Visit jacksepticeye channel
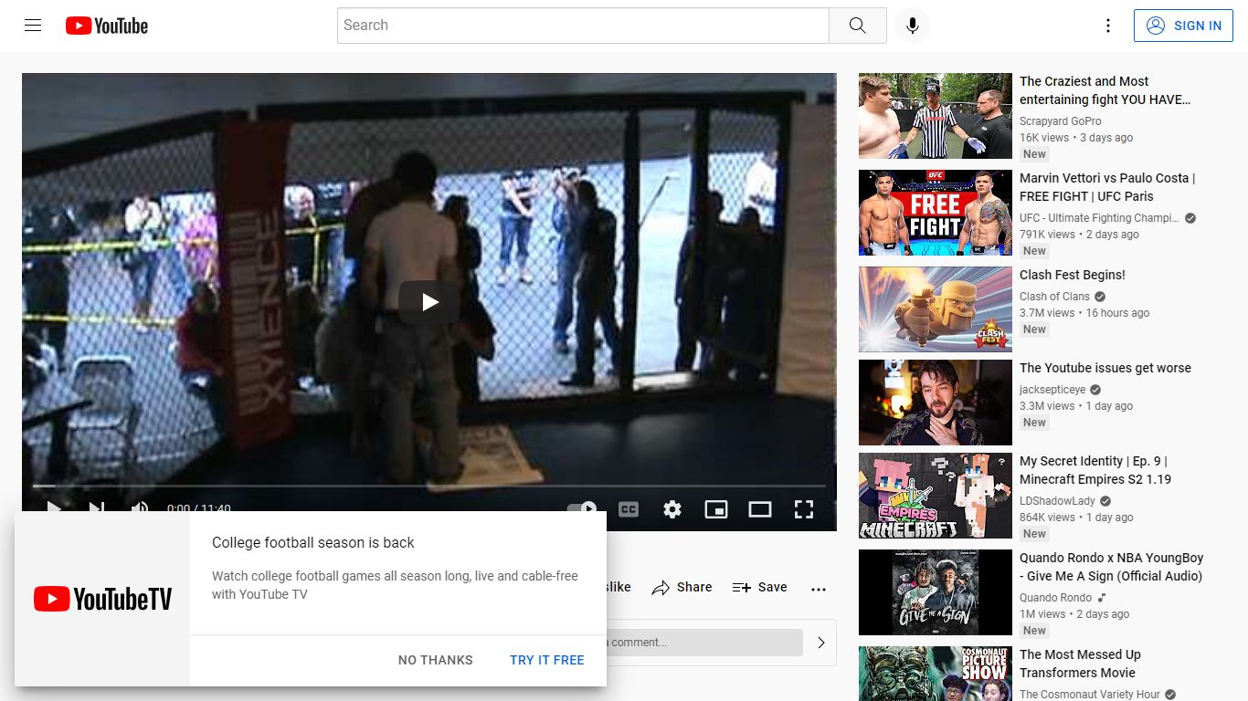This screenshot has height=701, width=1248. (1052, 390)
